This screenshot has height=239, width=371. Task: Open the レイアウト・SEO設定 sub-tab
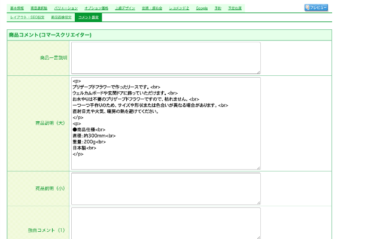point(28,17)
